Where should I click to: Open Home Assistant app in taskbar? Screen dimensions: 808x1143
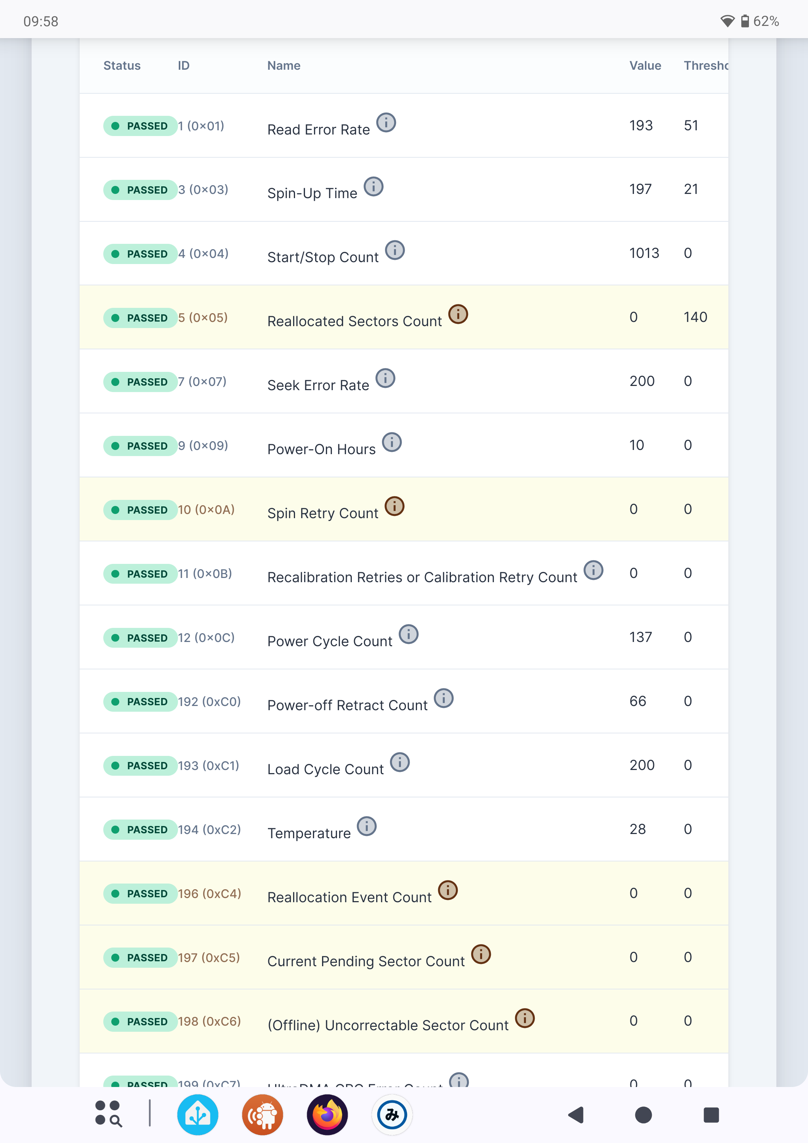(x=198, y=1115)
